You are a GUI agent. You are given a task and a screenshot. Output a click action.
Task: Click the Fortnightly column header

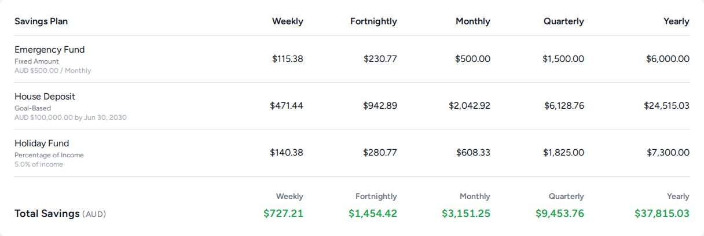373,21
